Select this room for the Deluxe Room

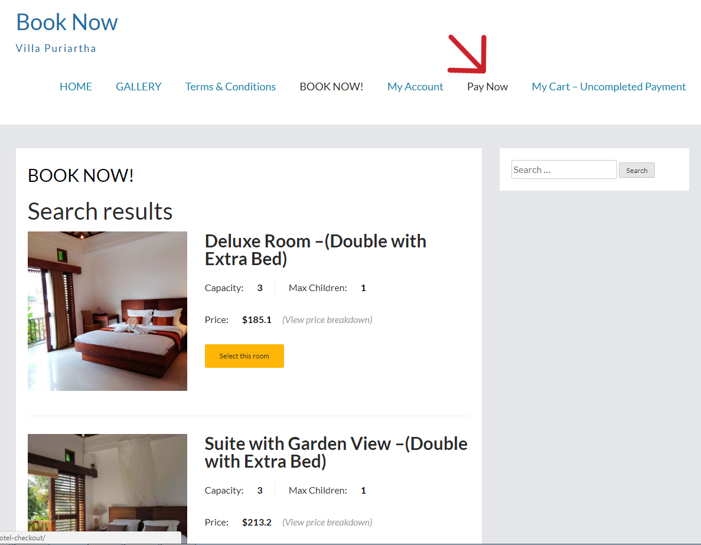(x=244, y=356)
